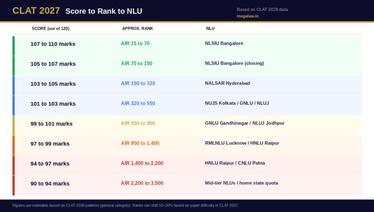Click 'RMLNLU Lucknow / HNLU Raipur' cell
This screenshot has width=374, height=212.
[x=242, y=143]
